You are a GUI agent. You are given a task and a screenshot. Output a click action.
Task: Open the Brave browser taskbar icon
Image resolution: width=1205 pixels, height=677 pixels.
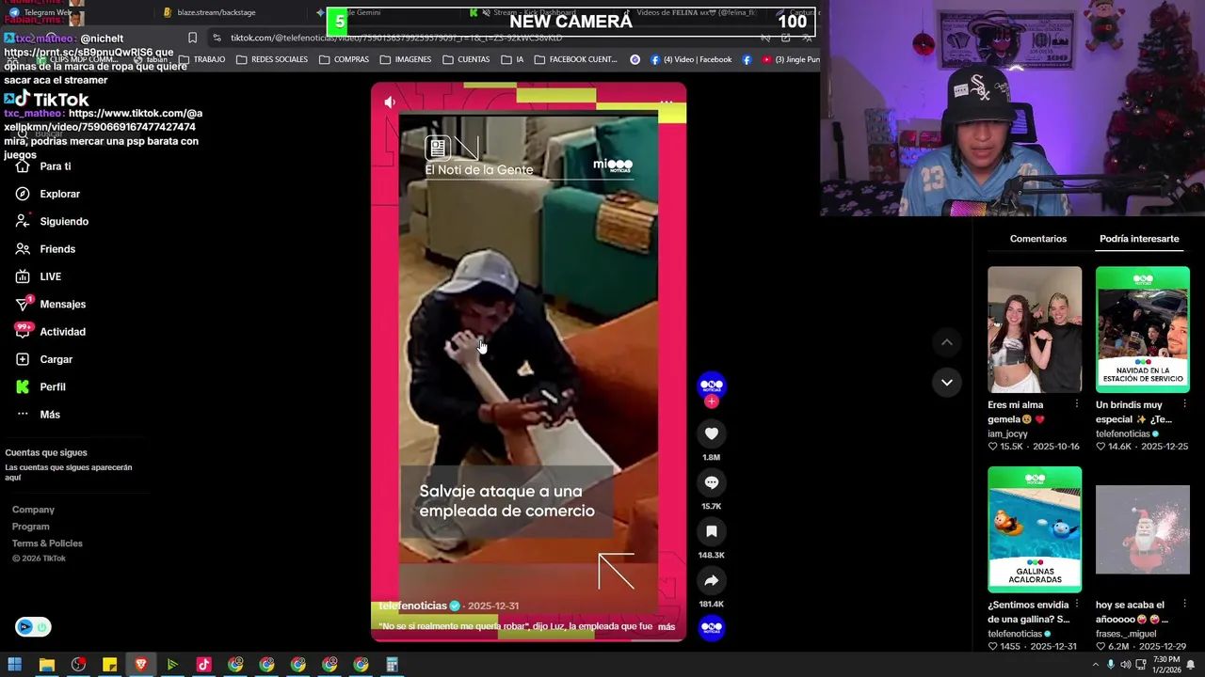(x=140, y=665)
